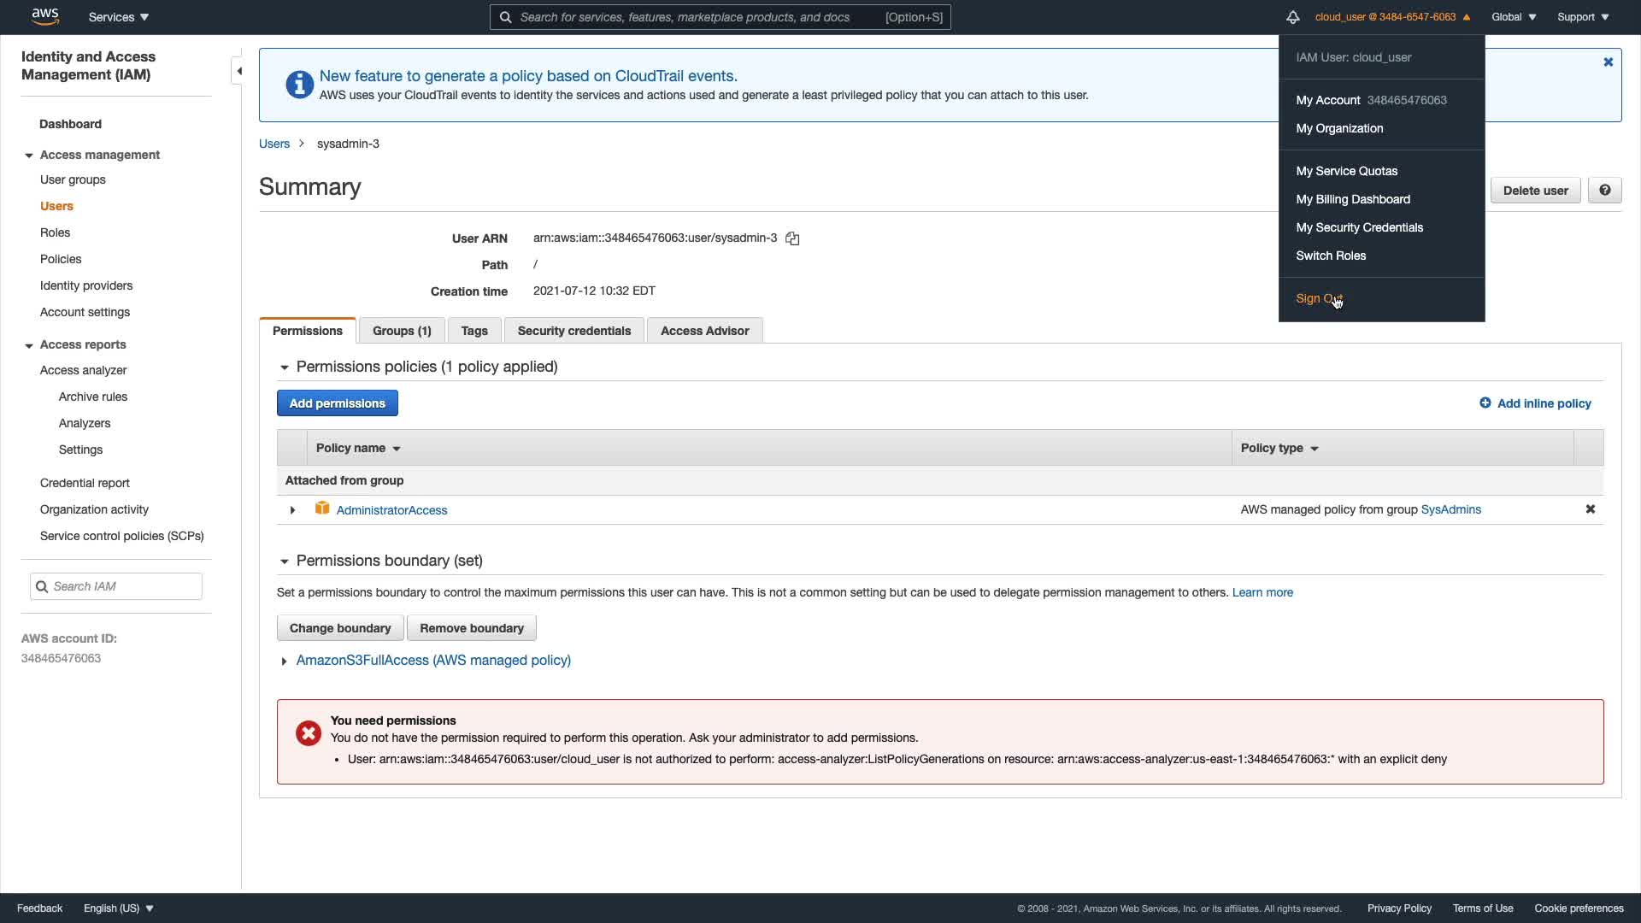1641x923 pixels.
Task: Click the help question mark icon
Action: 1604,191
